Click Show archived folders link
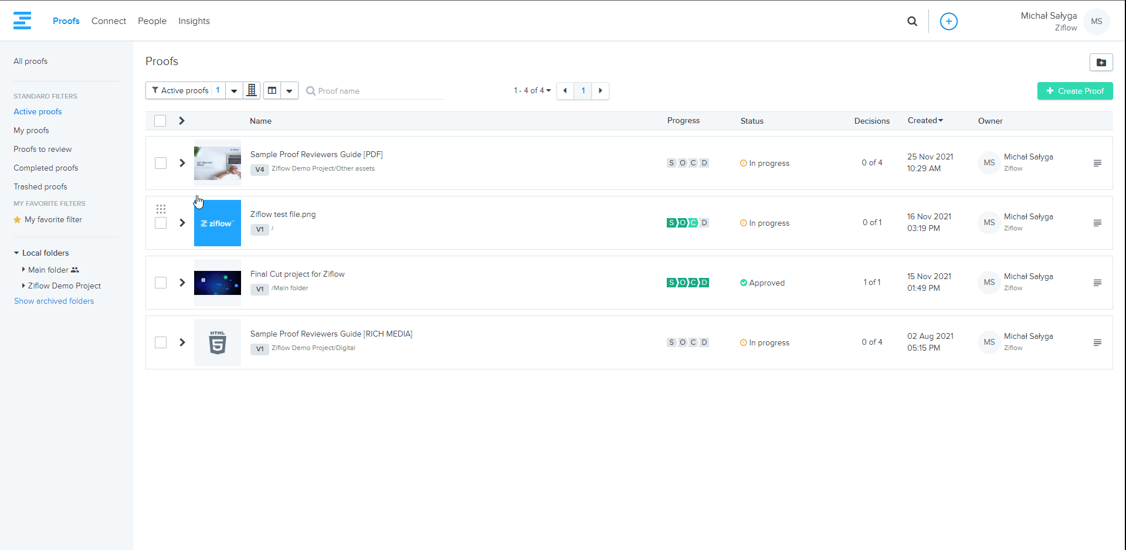This screenshot has height=550, width=1126. (x=54, y=301)
